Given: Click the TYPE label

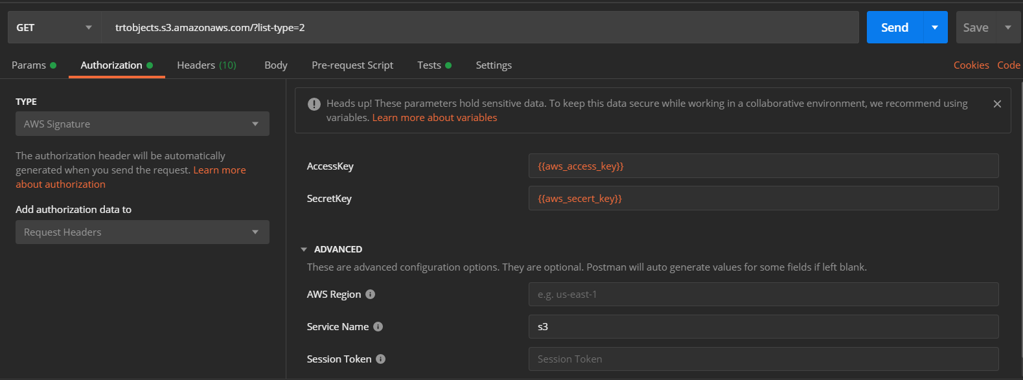Looking at the screenshot, I should coord(27,102).
